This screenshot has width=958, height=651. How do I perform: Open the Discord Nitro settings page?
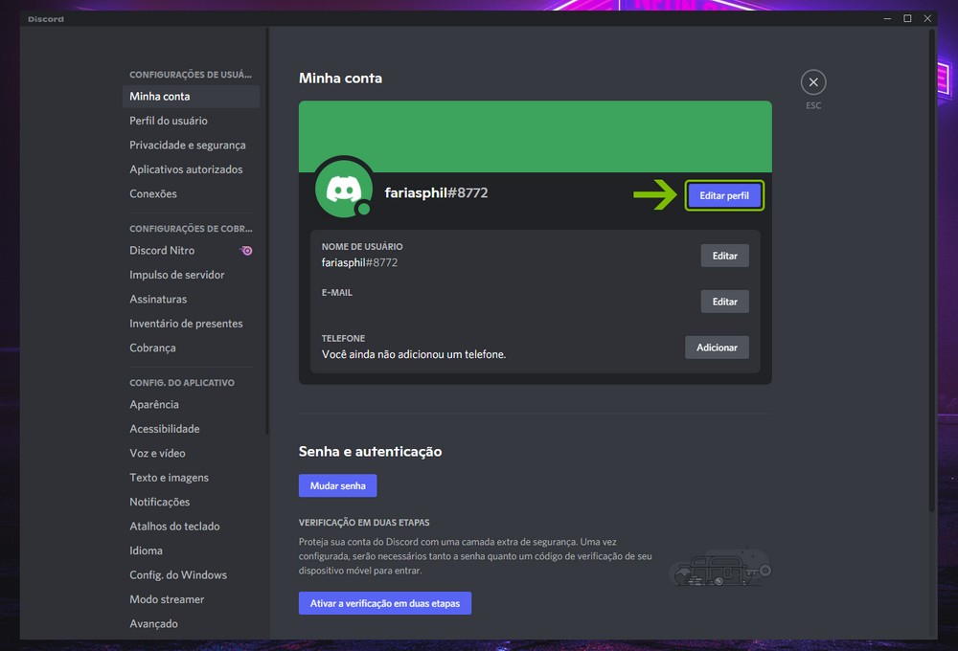(x=162, y=251)
